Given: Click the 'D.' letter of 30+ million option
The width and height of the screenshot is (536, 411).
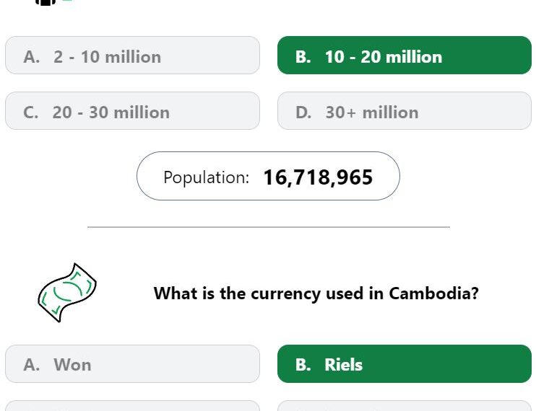Looking at the screenshot, I should click(x=303, y=112).
